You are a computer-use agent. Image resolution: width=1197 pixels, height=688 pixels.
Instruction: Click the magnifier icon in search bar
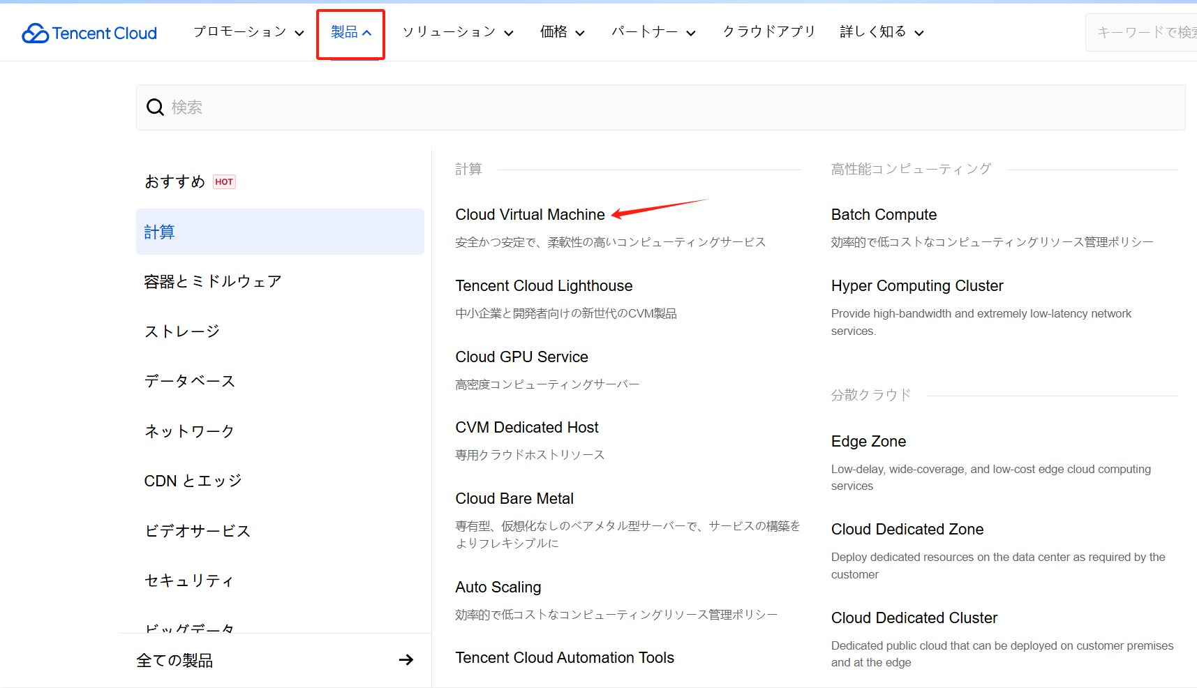click(155, 107)
